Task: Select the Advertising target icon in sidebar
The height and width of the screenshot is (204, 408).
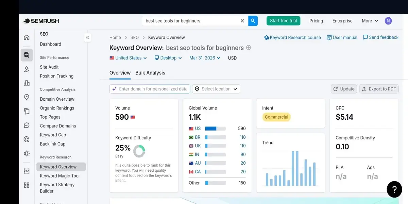Action: pyautogui.click(x=27, y=139)
